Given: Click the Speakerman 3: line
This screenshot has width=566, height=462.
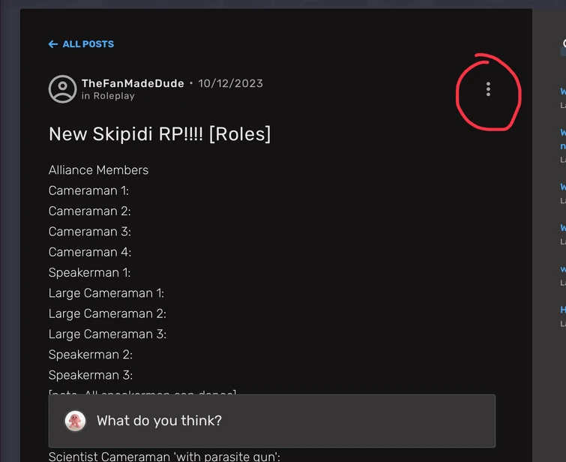Looking at the screenshot, I should click(91, 375).
